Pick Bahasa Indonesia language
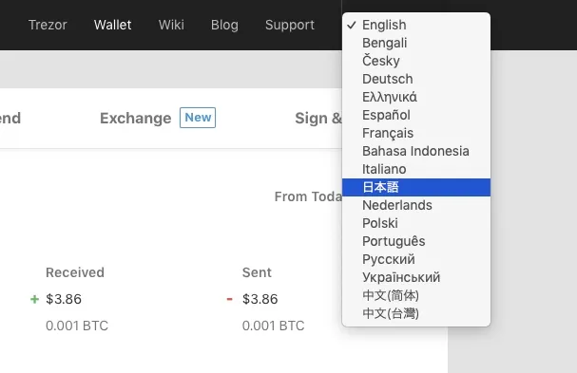The image size is (577, 373). [416, 151]
